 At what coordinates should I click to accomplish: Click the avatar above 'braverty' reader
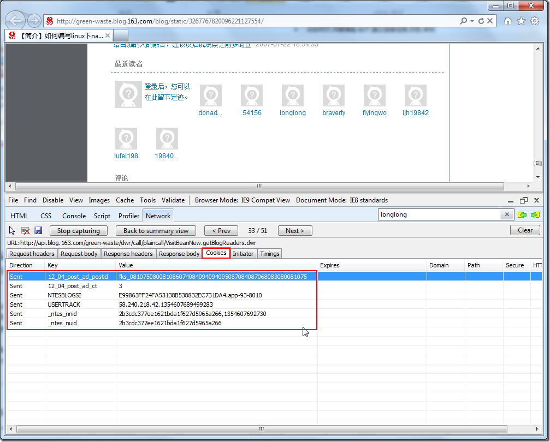(334, 95)
